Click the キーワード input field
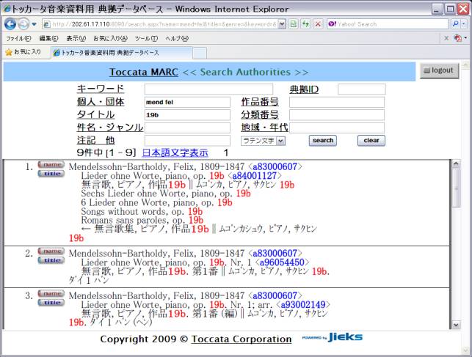This screenshot has width=472, height=357. pyautogui.click(x=208, y=89)
